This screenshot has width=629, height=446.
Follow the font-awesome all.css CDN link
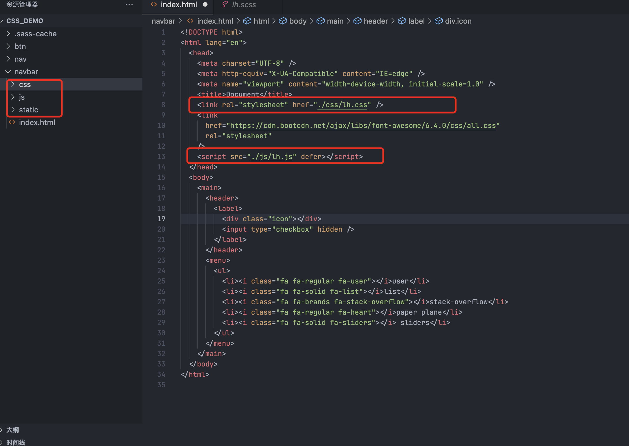pyautogui.click(x=363, y=126)
